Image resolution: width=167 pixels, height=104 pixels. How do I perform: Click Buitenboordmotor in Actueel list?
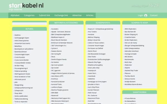21,52
